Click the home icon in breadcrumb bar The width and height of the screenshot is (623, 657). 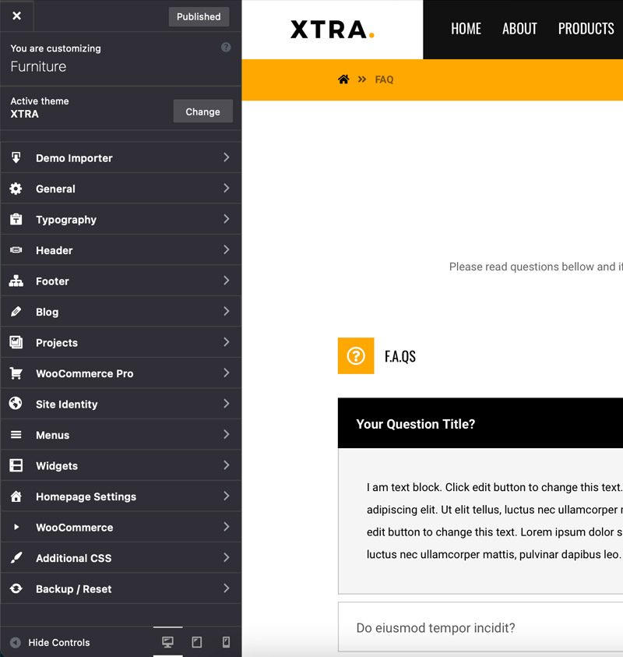coord(343,79)
